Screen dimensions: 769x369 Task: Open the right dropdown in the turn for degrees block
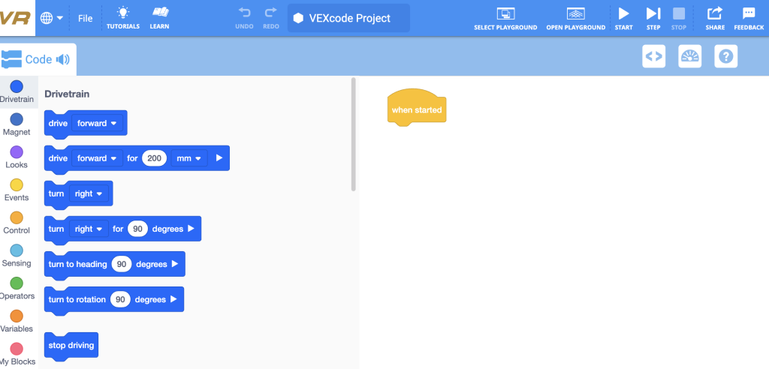pos(89,229)
